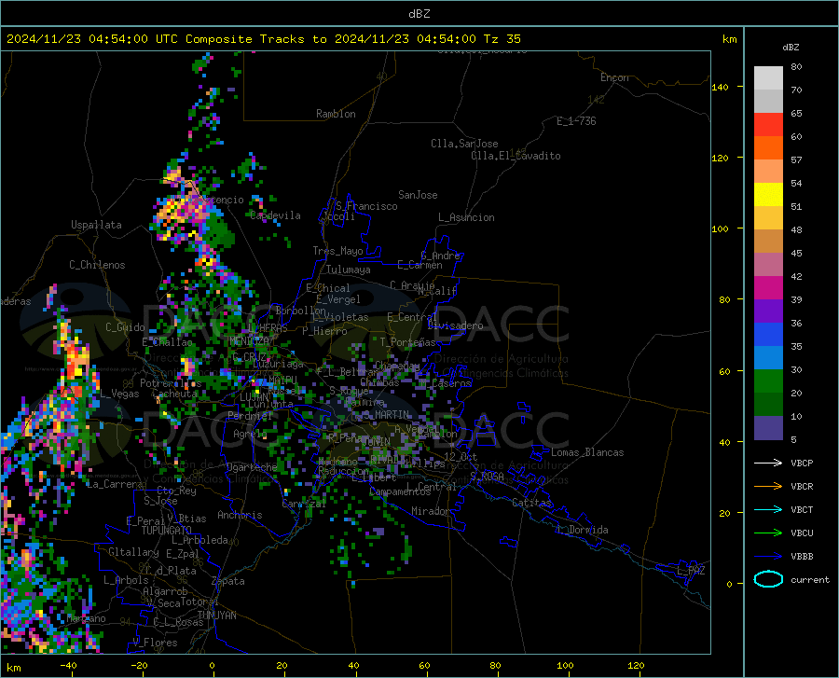Image resolution: width=839 pixels, height=678 pixels.
Task: Click the Encon label at upper right
Action: (x=614, y=77)
